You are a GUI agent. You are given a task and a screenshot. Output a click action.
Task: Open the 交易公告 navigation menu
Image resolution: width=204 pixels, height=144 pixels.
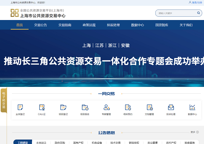[x=40, y=25]
